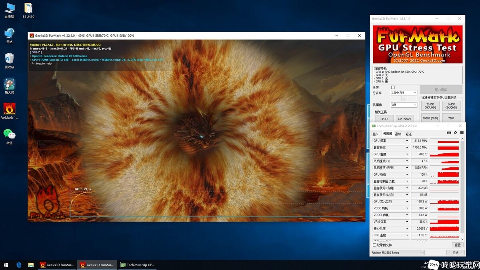Expand the GPU 频率 sensor dropdown arrow
This screenshot has height=270, width=480.
[x=407, y=141]
